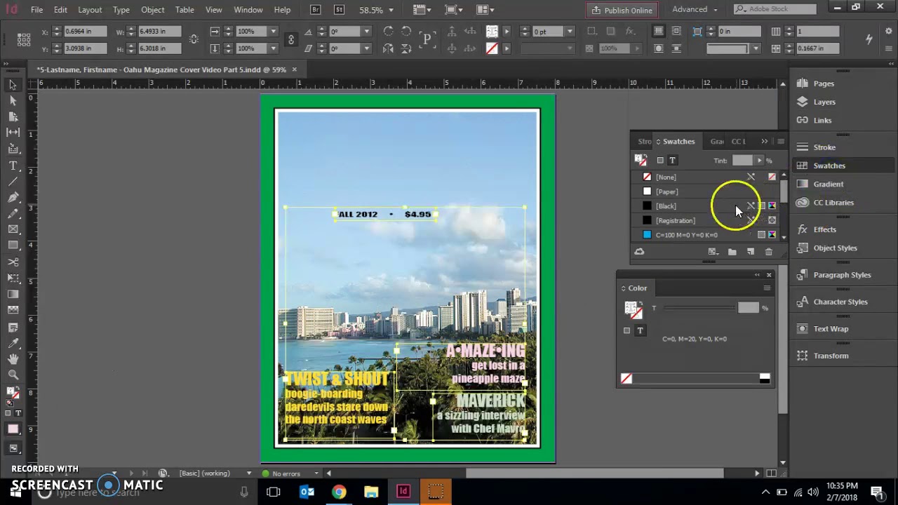Open the File menu

(x=36, y=10)
